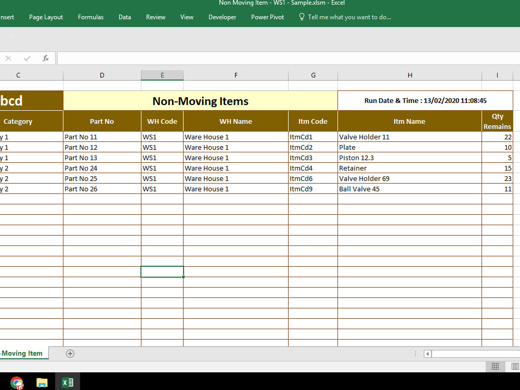The image size is (520, 390).
Task: Open Google Chrome from the taskbar
Action: 17,383
